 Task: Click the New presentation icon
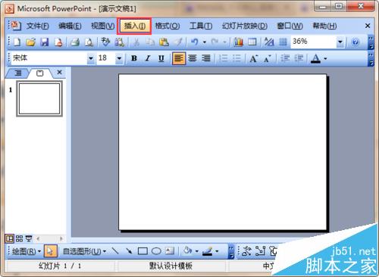[17, 42]
